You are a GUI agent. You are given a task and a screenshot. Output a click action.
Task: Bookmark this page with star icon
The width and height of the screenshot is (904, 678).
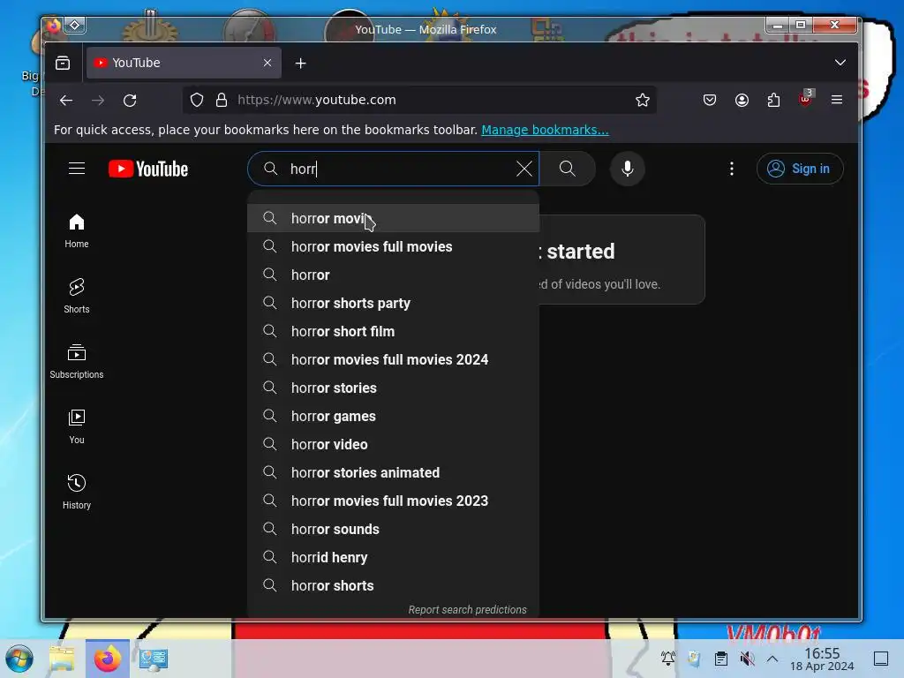click(643, 101)
